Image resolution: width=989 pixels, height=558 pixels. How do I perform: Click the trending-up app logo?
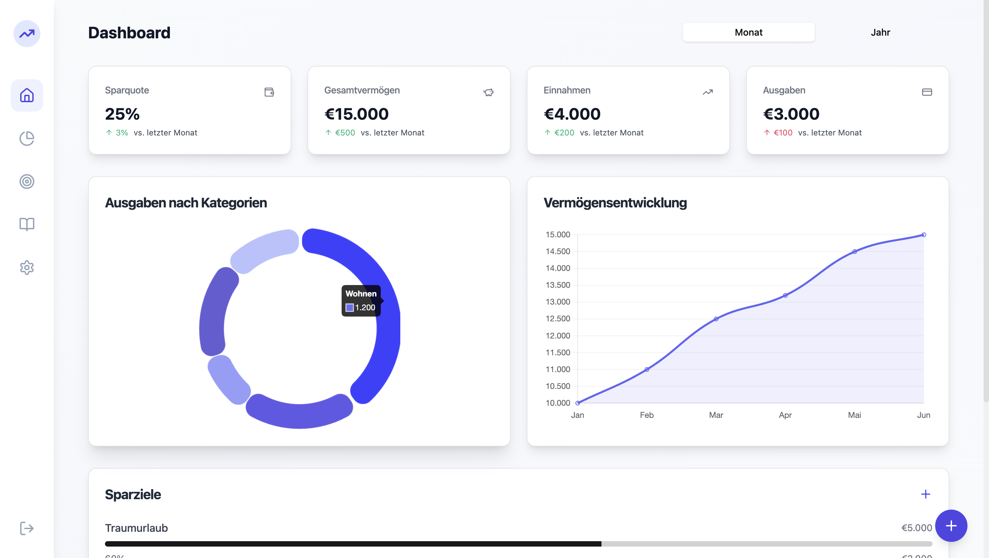27,33
